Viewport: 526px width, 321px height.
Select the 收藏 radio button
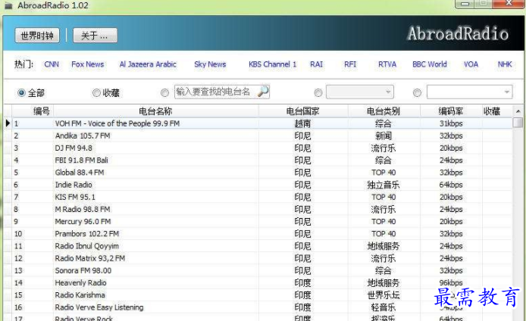(x=96, y=92)
